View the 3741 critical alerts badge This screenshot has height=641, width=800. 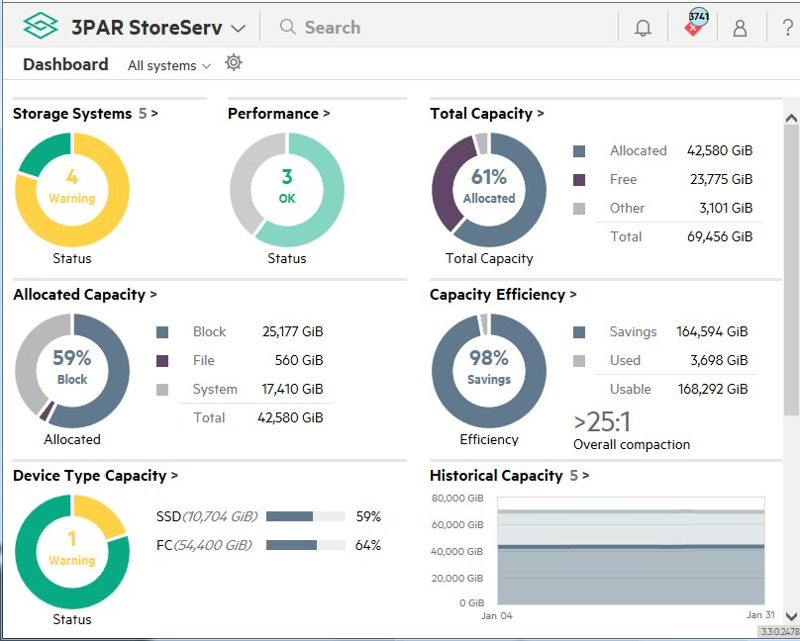694,22
